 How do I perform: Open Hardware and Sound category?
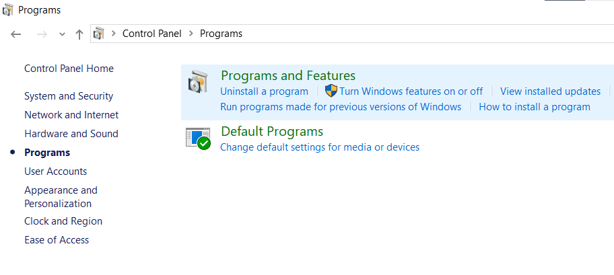[71, 134]
